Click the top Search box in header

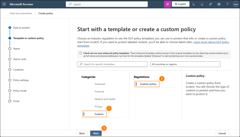coord(107,4)
